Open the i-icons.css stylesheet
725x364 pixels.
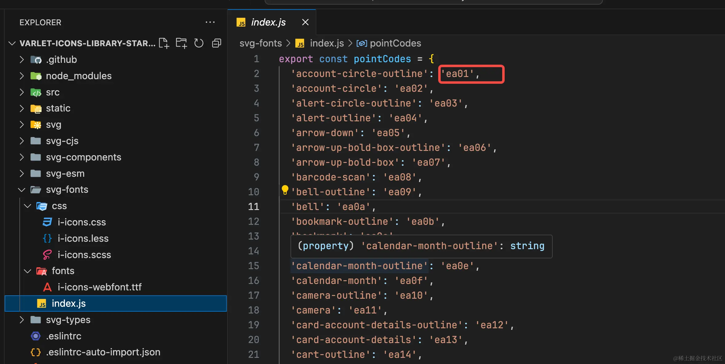point(82,222)
